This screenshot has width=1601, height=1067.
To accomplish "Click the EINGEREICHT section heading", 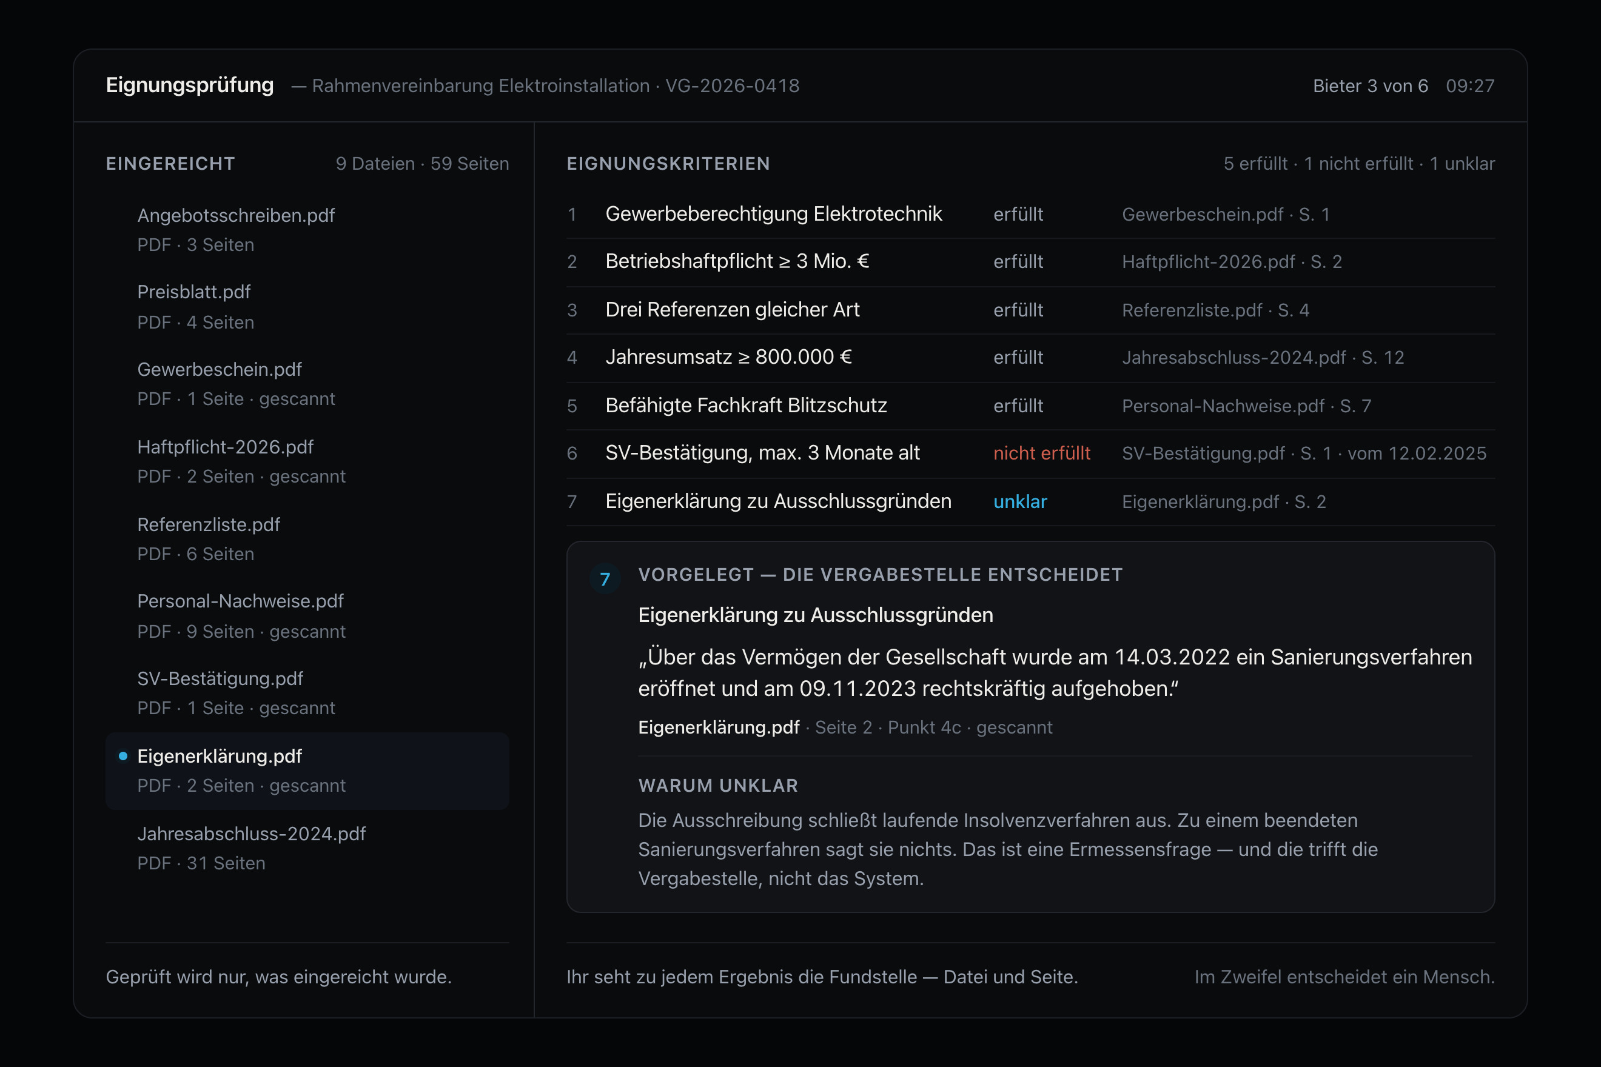I will click(170, 164).
